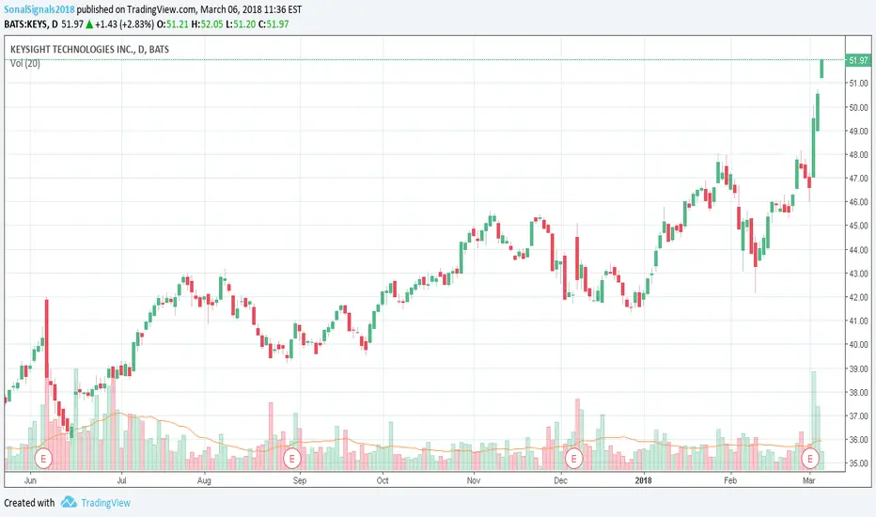Click the 40.00 price axis label
Screen dimensions: 876x517
(858, 344)
